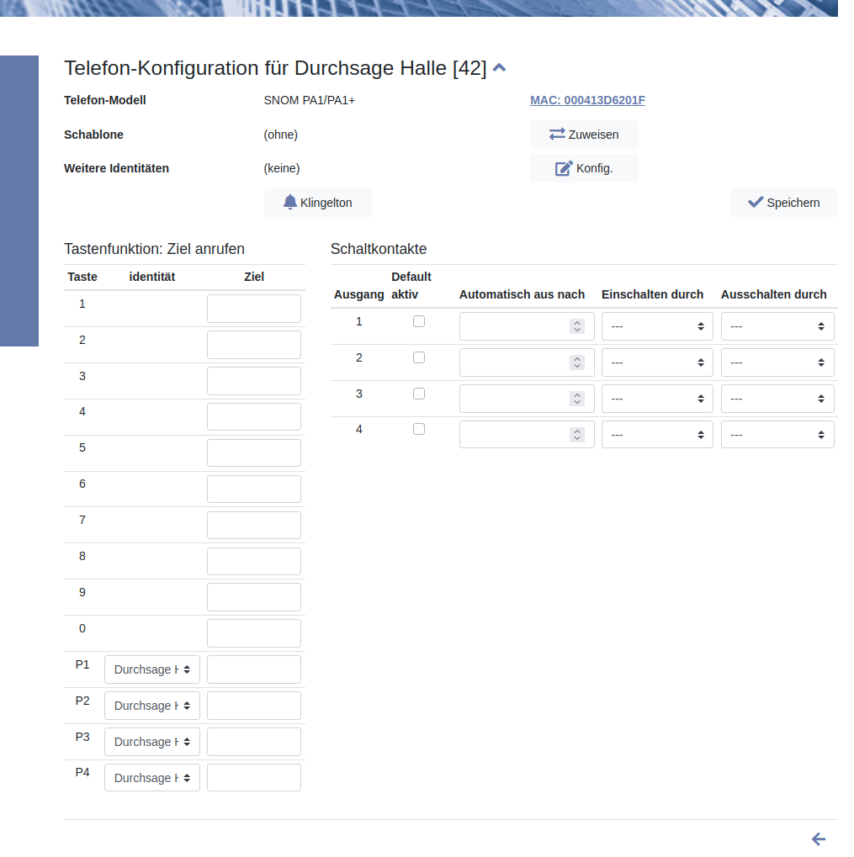Check Default aktiv for Ausgang 3
854x857 pixels.
(x=419, y=394)
